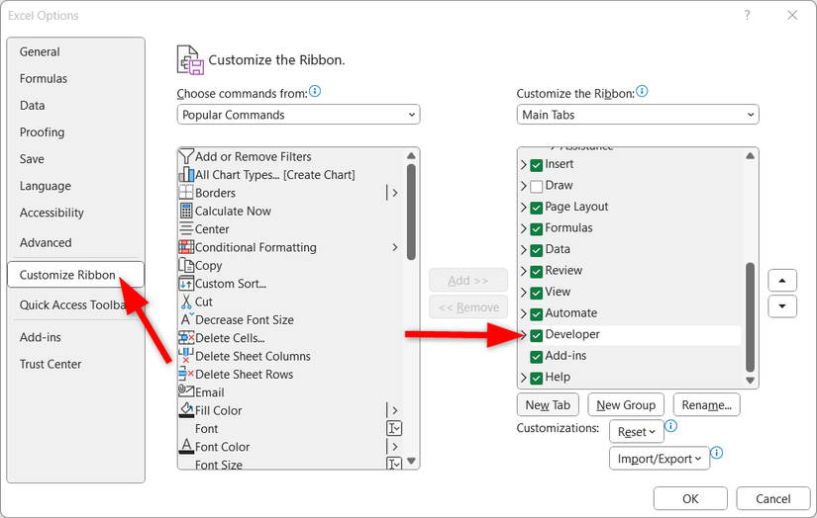Click the help question mark in title bar
817x518 pixels.
747,15
